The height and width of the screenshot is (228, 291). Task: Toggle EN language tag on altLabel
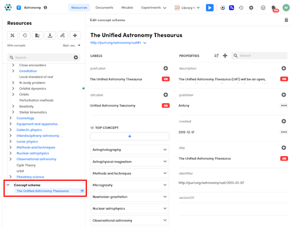[166, 106]
